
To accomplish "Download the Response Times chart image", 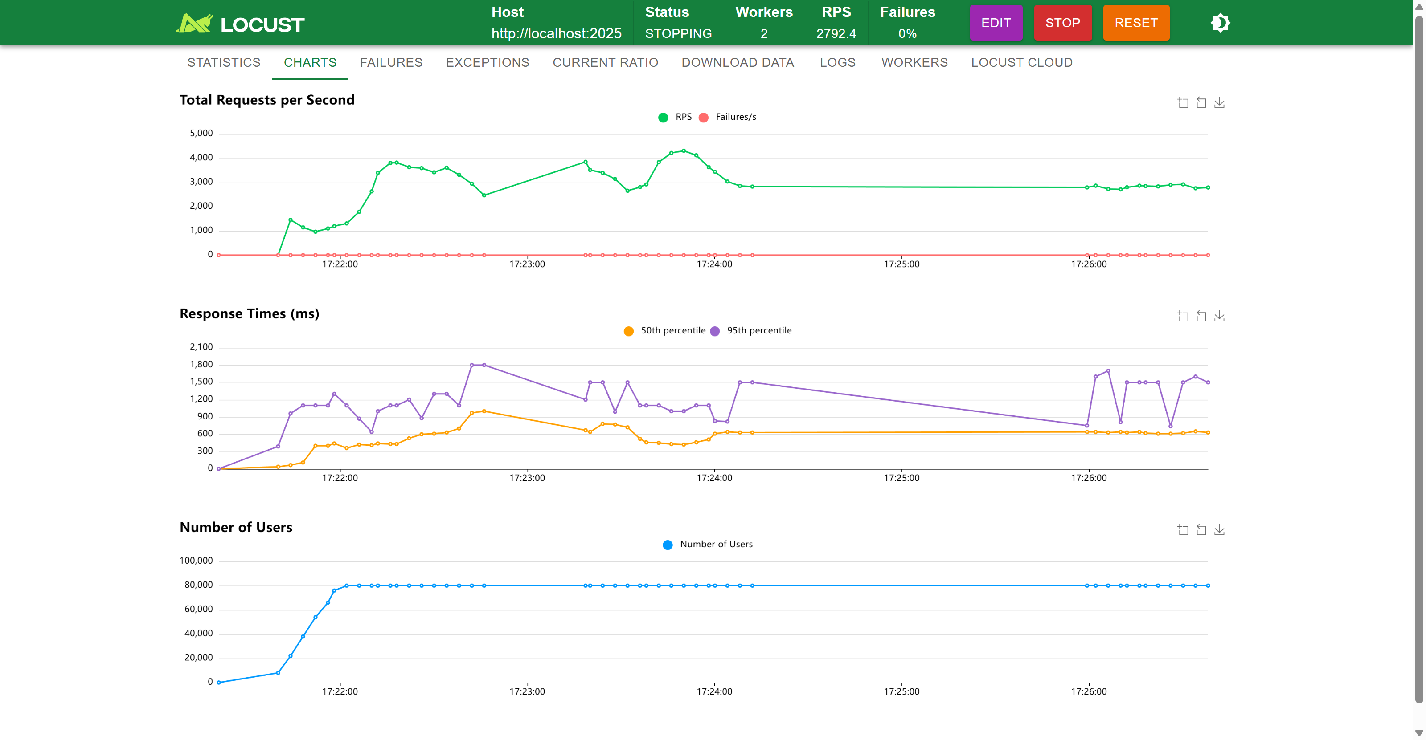I will pos(1219,316).
